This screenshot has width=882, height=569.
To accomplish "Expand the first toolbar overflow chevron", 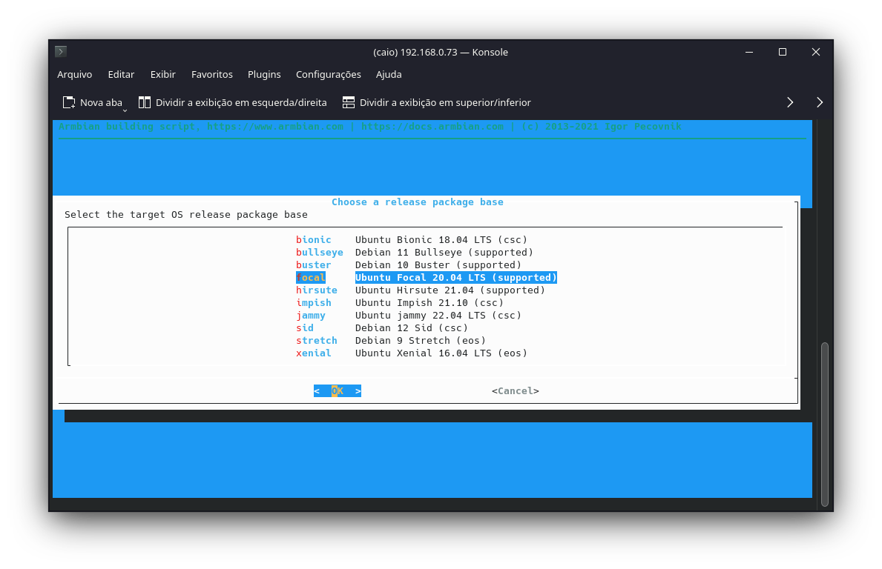I will 790,102.
